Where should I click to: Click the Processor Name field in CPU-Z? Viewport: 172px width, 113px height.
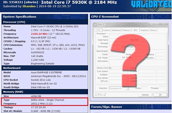coord(128,37)
